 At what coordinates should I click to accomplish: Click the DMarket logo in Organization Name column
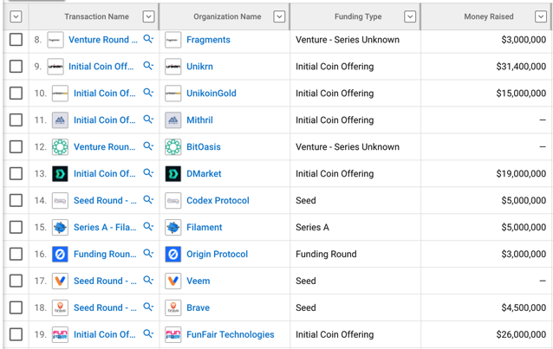pyautogui.click(x=172, y=174)
